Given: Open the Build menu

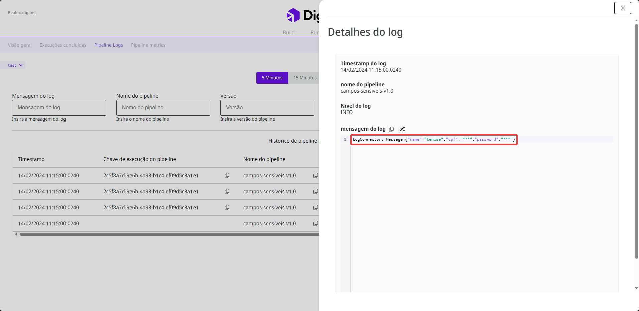Looking at the screenshot, I should tap(289, 32).
